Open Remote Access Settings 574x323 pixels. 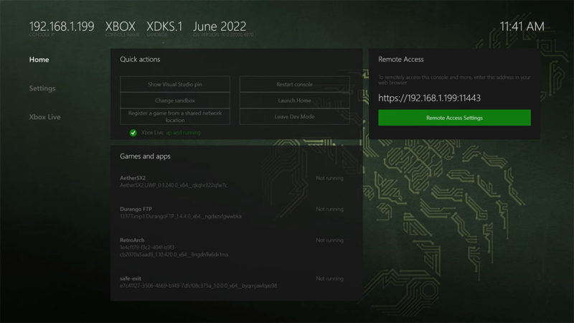click(x=454, y=118)
